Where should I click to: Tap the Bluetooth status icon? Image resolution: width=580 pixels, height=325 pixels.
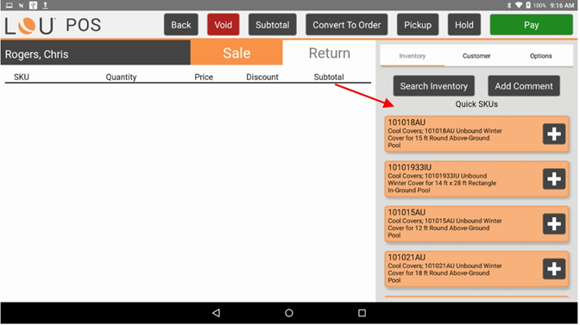[509, 5]
